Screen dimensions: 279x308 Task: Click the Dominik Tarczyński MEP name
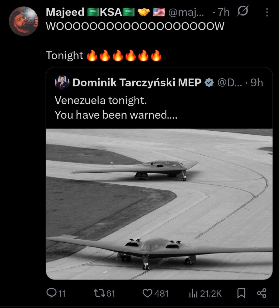point(137,83)
